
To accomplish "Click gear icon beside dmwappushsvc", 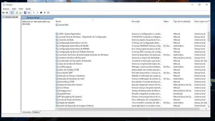I will (x=57, y=90).
